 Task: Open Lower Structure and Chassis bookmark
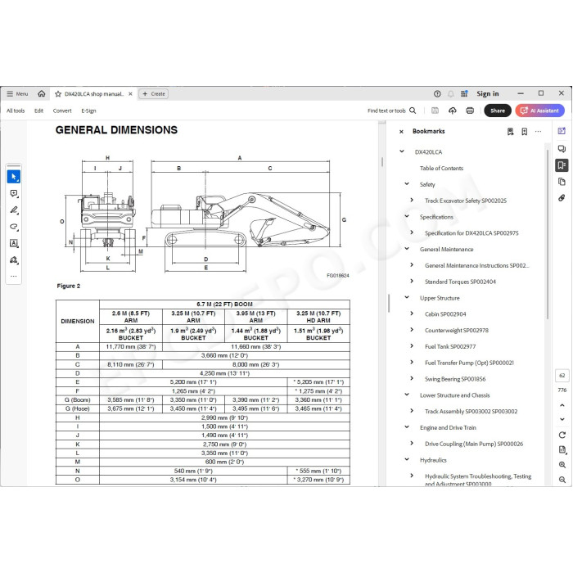[454, 395]
